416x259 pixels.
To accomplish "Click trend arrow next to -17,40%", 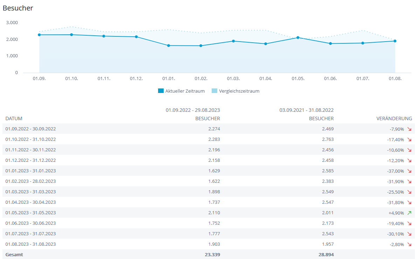I will click(x=409, y=139).
